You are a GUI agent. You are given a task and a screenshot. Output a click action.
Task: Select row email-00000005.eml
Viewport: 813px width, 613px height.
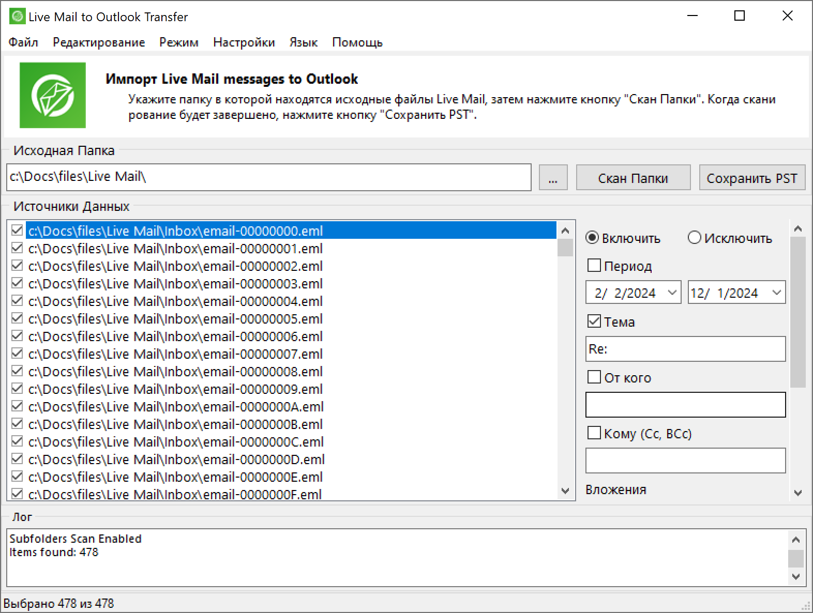pos(292,318)
